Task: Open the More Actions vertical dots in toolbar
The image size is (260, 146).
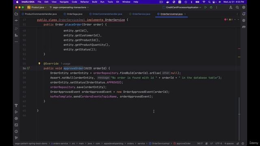Action: (217, 7)
